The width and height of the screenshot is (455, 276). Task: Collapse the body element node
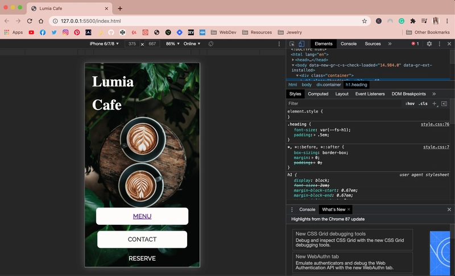tap(293, 65)
